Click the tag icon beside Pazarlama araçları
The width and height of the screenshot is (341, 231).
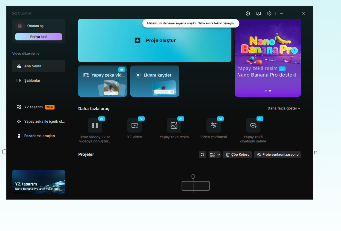[x=19, y=136]
